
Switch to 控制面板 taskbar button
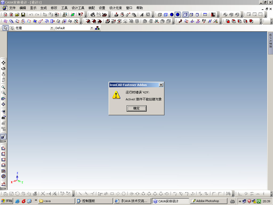95,201
